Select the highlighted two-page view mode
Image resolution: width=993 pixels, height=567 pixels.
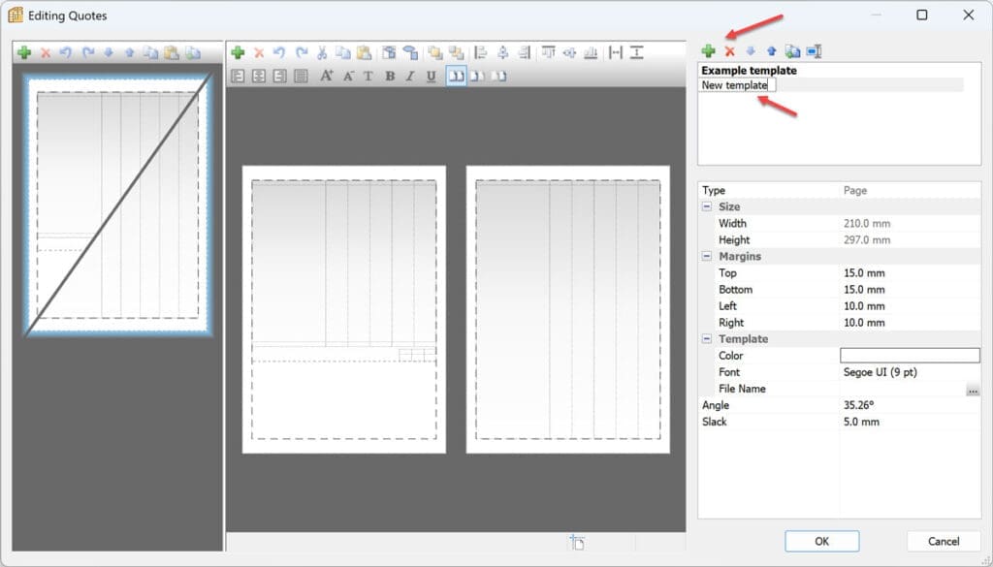click(456, 77)
